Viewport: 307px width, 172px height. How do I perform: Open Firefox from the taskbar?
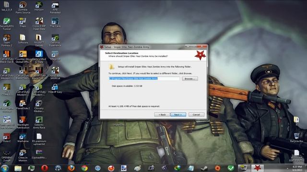71,168
